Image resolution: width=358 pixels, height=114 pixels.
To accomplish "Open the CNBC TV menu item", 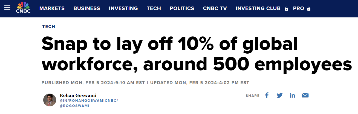I will 215,8.
